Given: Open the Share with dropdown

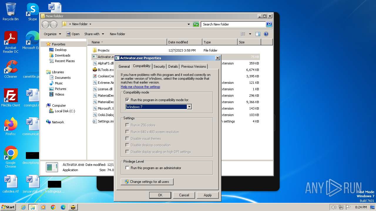Looking at the screenshot, I should pyautogui.click(x=94, y=34).
